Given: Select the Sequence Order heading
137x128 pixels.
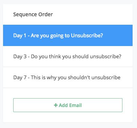Looking at the screenshot, I should tap(33, 15).
